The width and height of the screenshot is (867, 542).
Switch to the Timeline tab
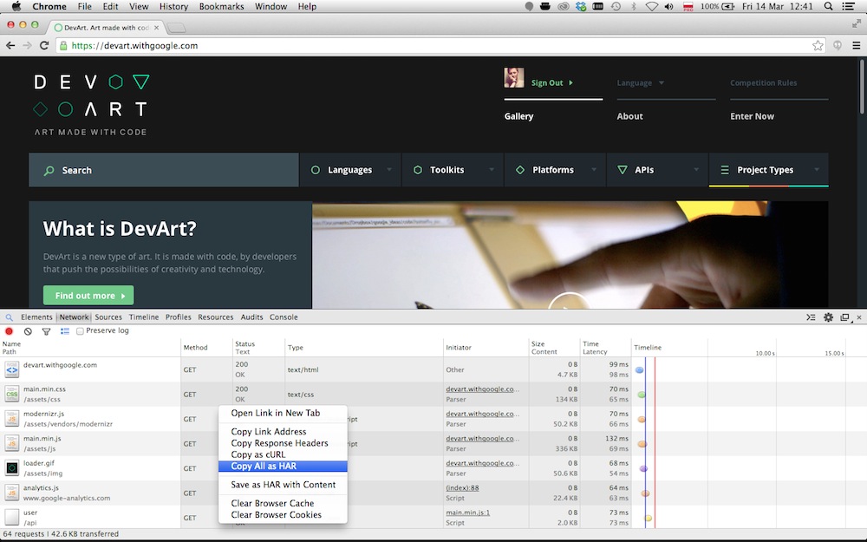[x=144, y=317]
